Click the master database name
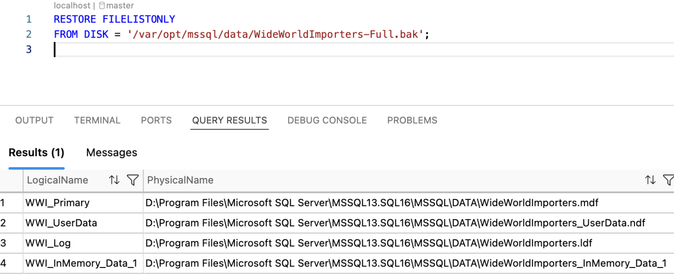The image size is (674, 278). click(x=120, y=6)
